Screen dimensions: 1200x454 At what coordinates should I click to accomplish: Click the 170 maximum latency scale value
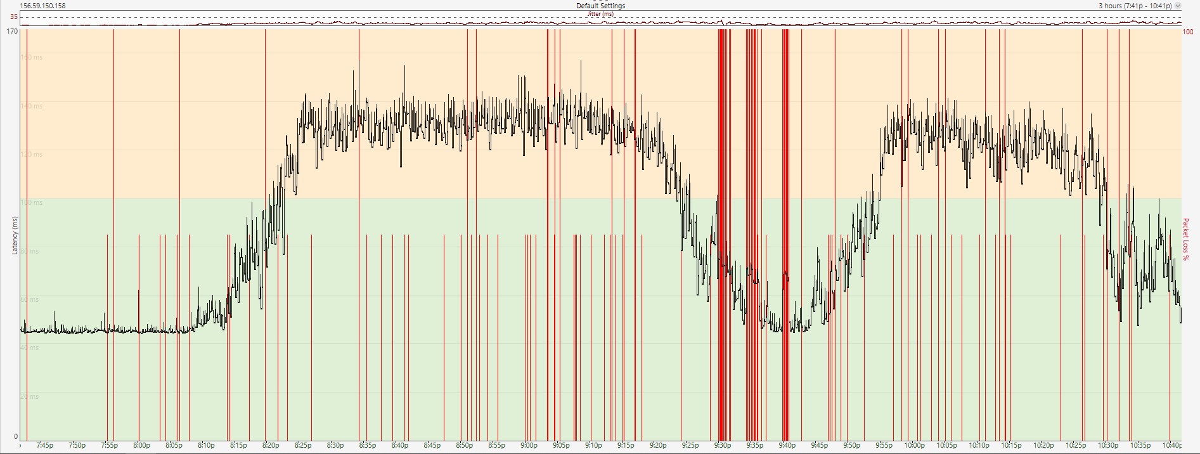[12, 31]
